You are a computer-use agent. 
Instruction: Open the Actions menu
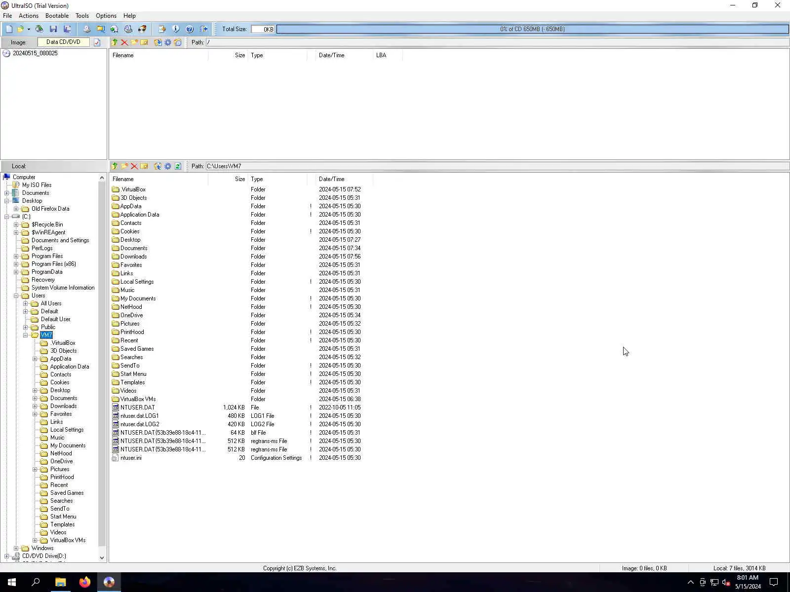click(x=29, y=16)
